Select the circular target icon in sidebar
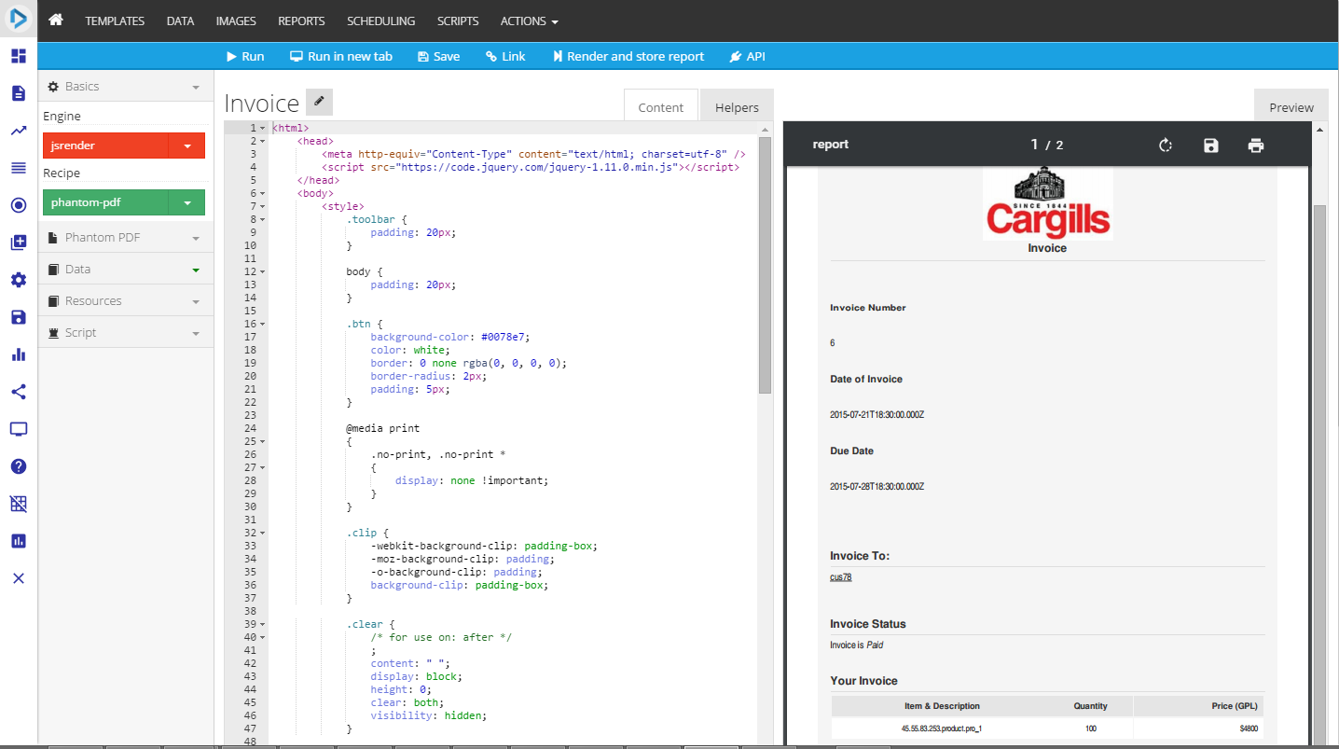This screenshot has width=1339, height=749. coord(19,205)
